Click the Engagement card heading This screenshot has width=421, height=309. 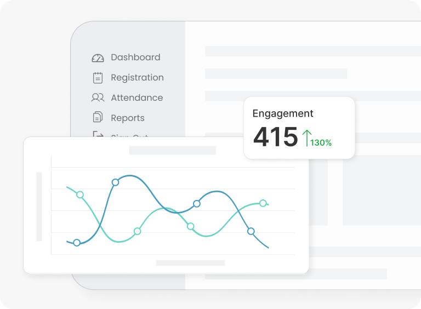point(283,113)
